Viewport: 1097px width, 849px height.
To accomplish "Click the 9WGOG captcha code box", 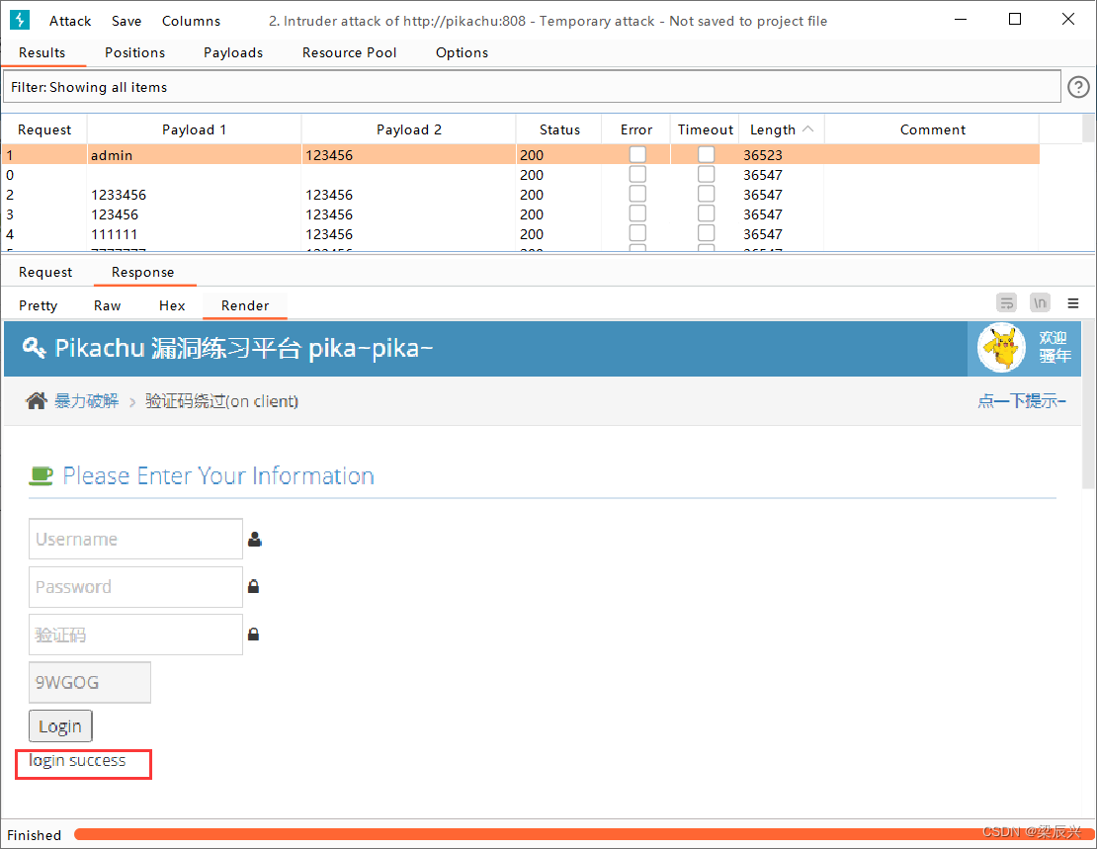I will [90, 682].
